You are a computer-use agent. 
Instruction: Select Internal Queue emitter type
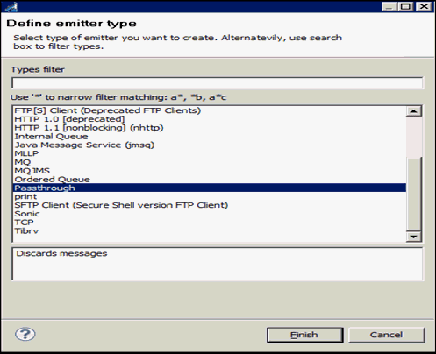(51, 137)
